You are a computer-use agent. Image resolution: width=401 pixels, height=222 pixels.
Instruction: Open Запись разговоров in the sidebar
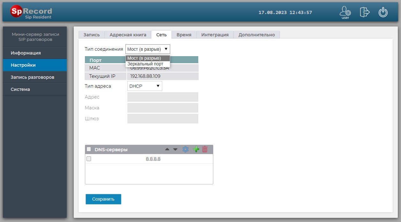coord(35,77)
